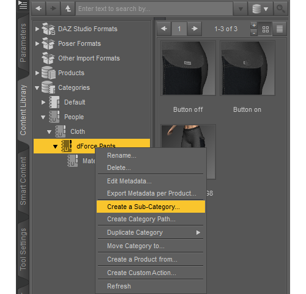Choose Move Category to...
Viewport: 306px width, 294px height.
(x=151, y=246)
